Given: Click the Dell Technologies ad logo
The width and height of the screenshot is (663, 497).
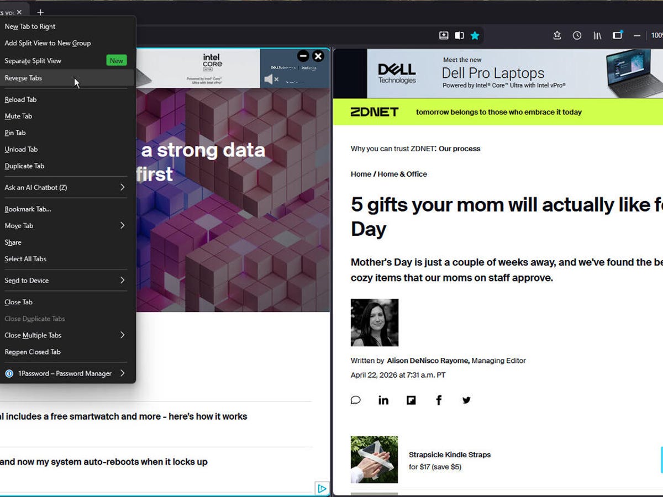Looking at the screenshot, I should point(397,73).
